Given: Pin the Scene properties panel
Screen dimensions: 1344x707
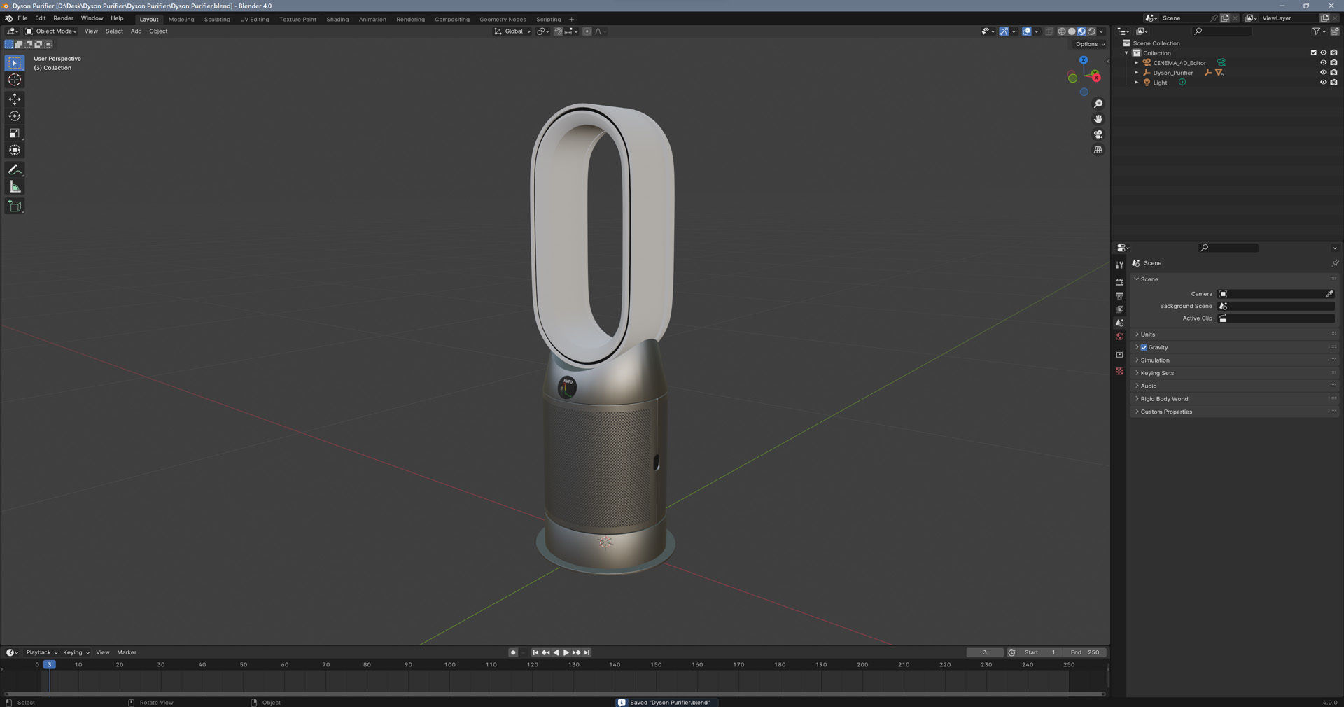Looking at the screenshot, I should [1335, 263].
